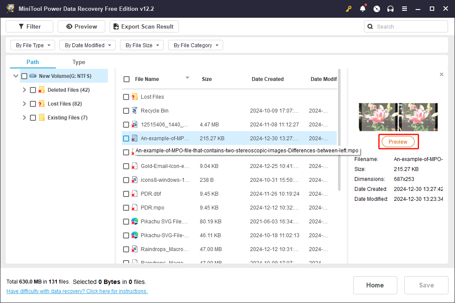
Task: Tick the Lost Files (82) tree checkbox
Action: click(33, 104)
